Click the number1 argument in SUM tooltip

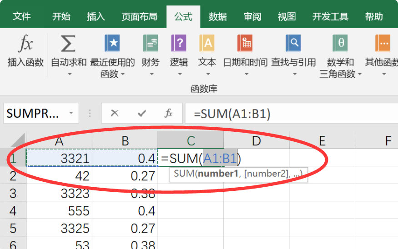(x=218, y=174)
